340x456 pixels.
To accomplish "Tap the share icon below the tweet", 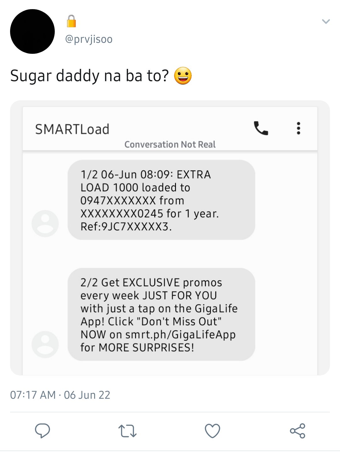I will click(x=297, y=431).
